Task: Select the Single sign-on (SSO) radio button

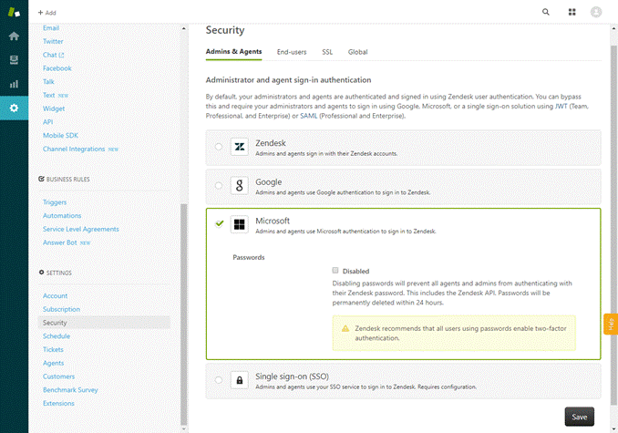Action: [x=219, y=380]
